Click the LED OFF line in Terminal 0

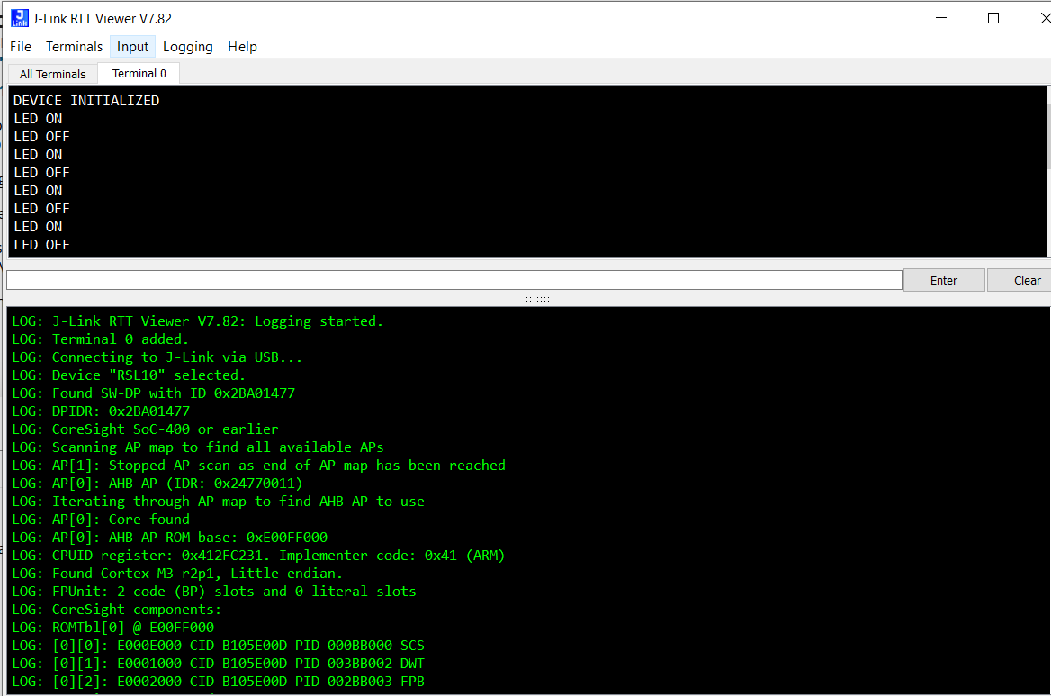(41, 136)
